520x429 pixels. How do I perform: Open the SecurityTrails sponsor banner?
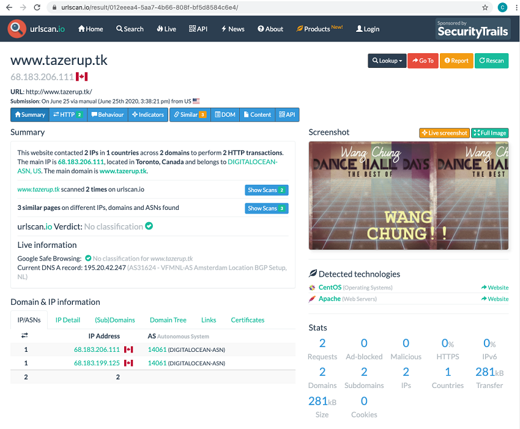point(473,29)
